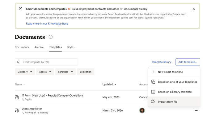This screenshot has height=115, width=207.
Task: Switch to the Documents tab
Action: click(x=22, y=47)
